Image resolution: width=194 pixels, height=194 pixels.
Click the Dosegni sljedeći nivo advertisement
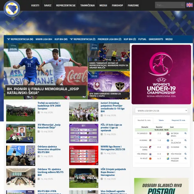[161, 186]
